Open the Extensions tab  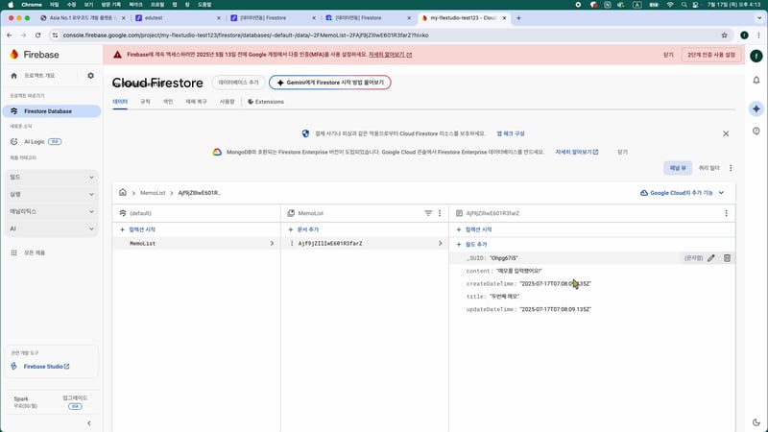tap(265, 101)
